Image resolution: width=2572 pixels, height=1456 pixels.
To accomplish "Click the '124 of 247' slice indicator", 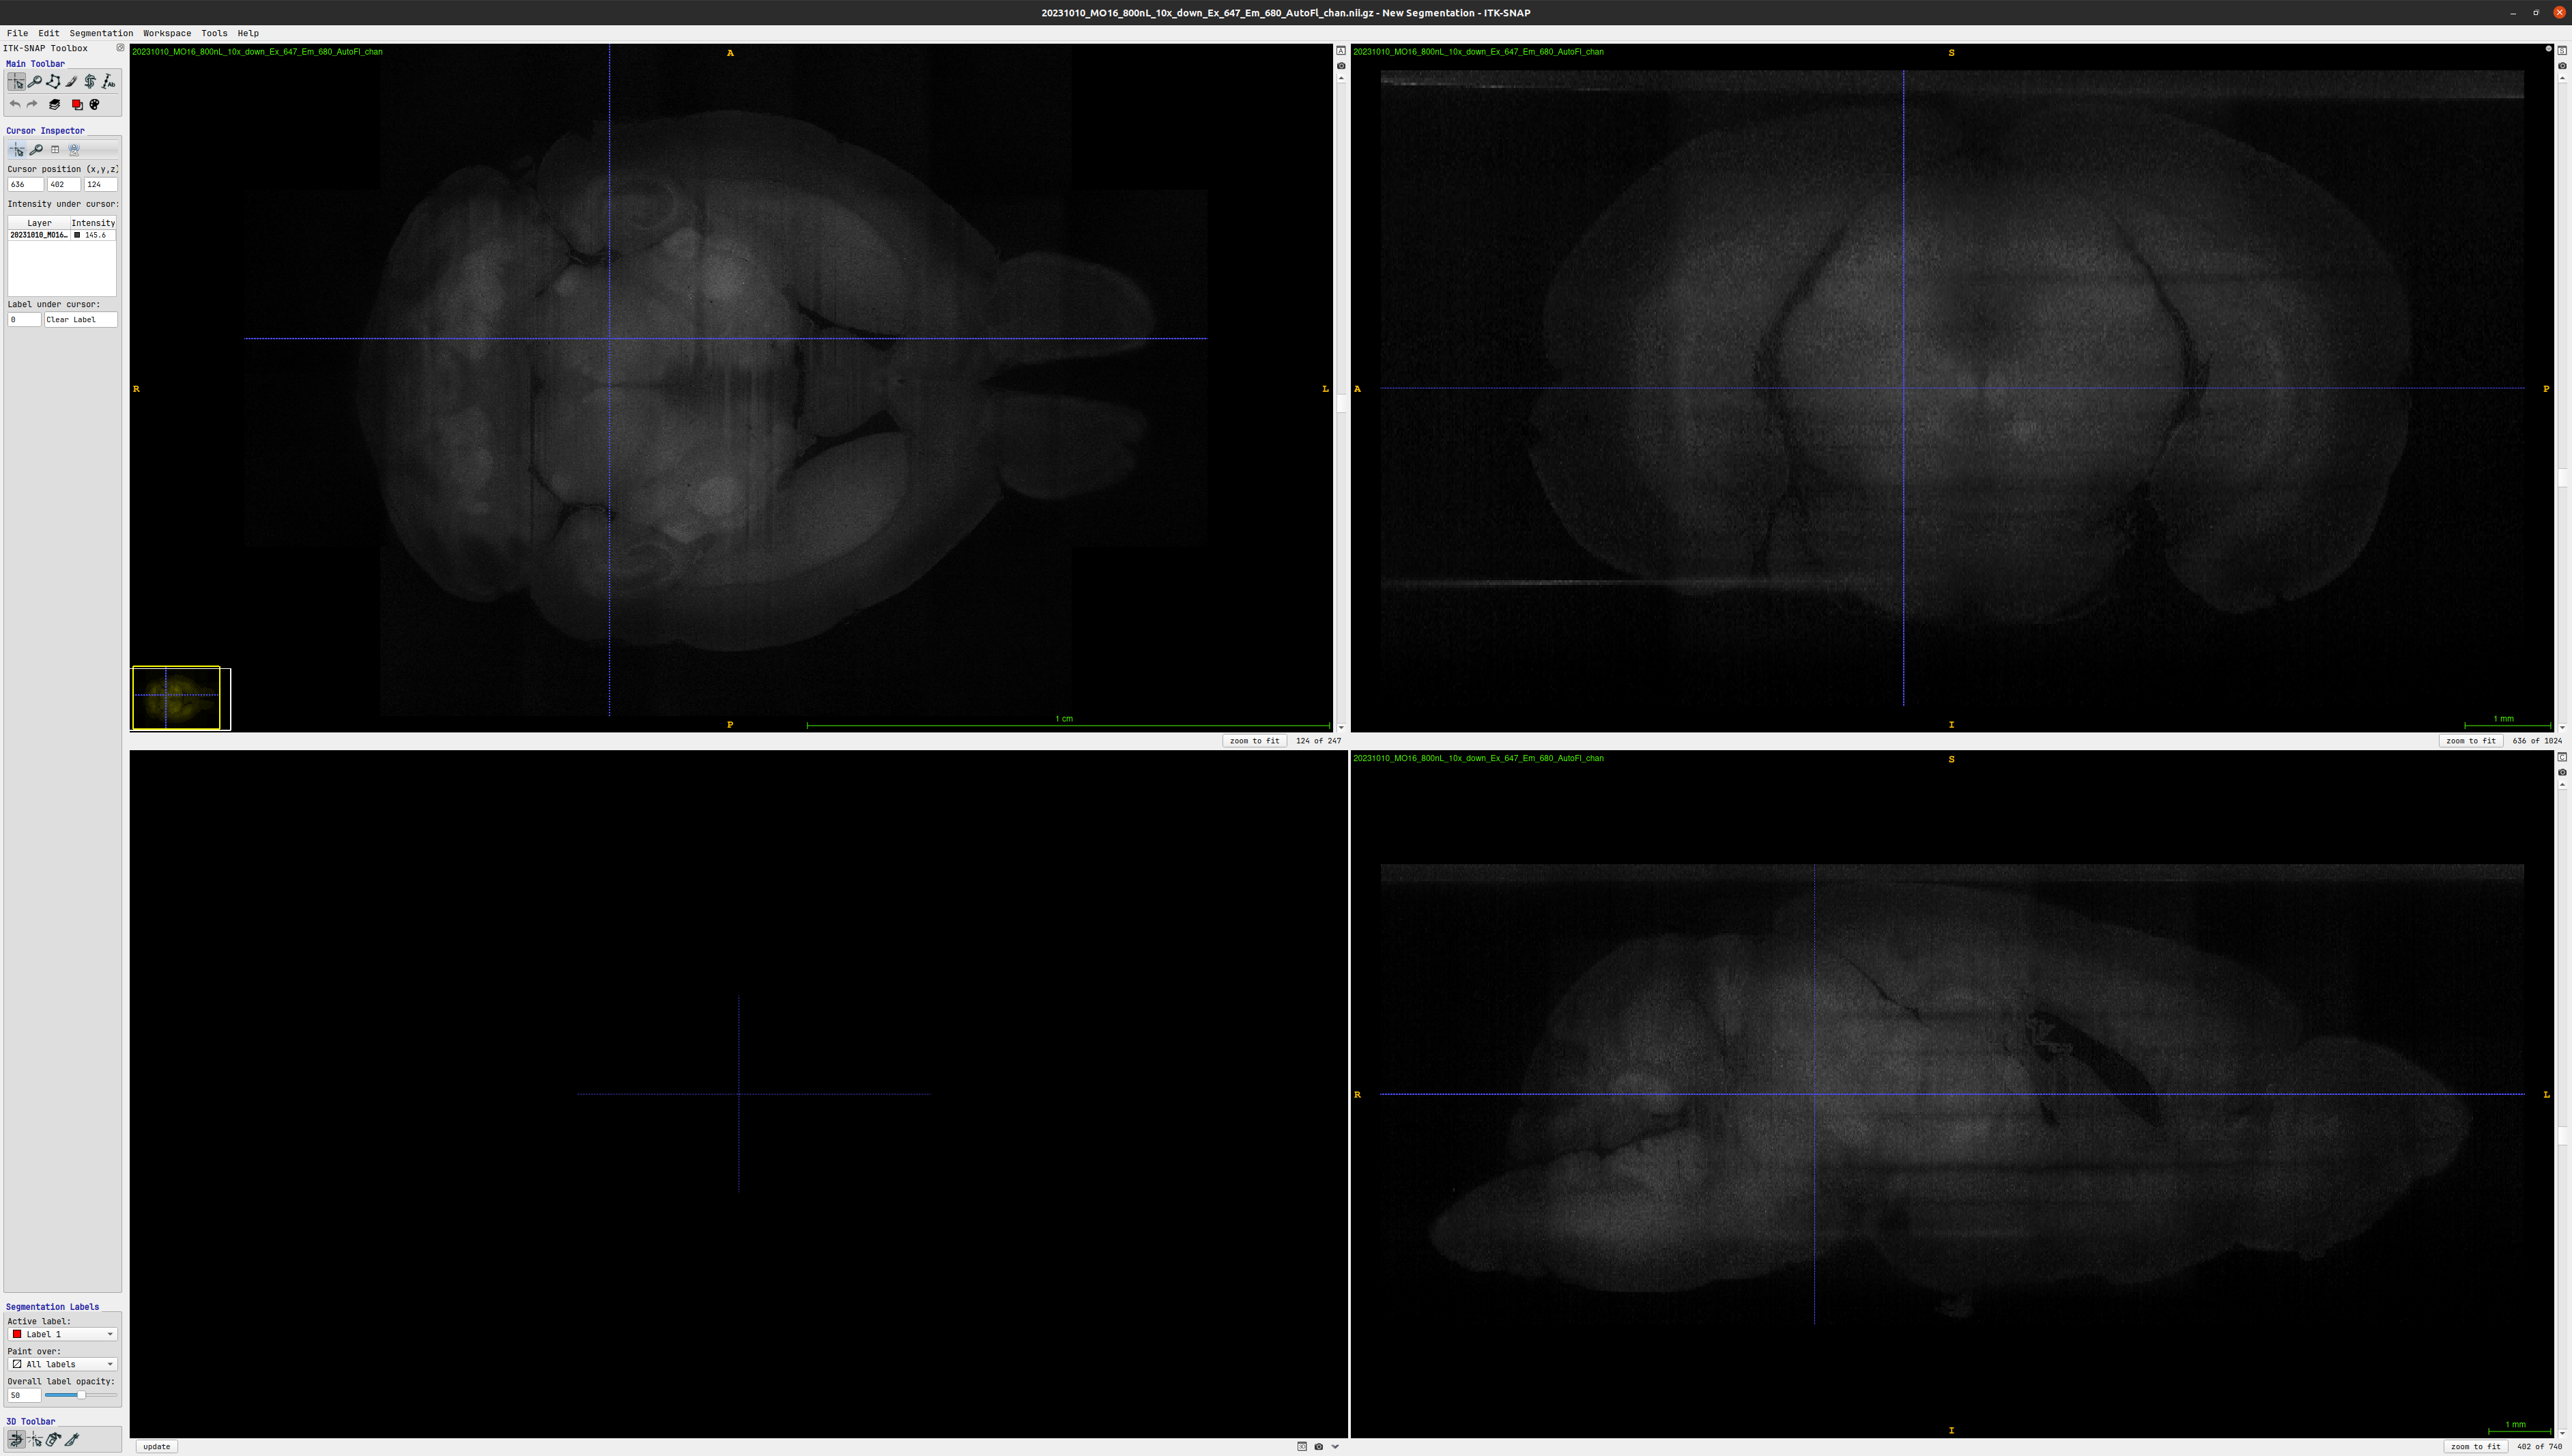I will [x=1318, y=741].
